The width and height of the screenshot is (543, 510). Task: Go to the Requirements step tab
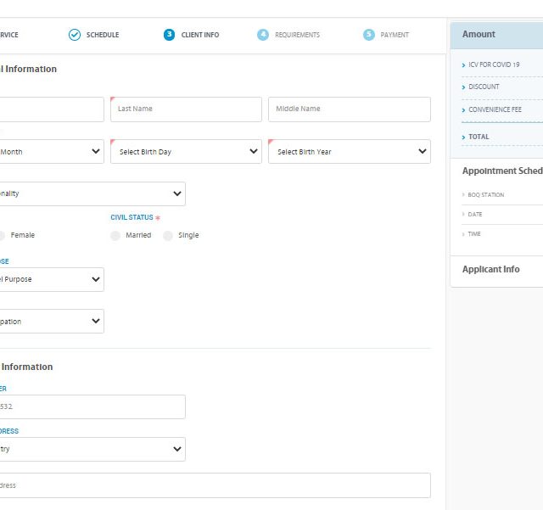[x=297, y=35]
